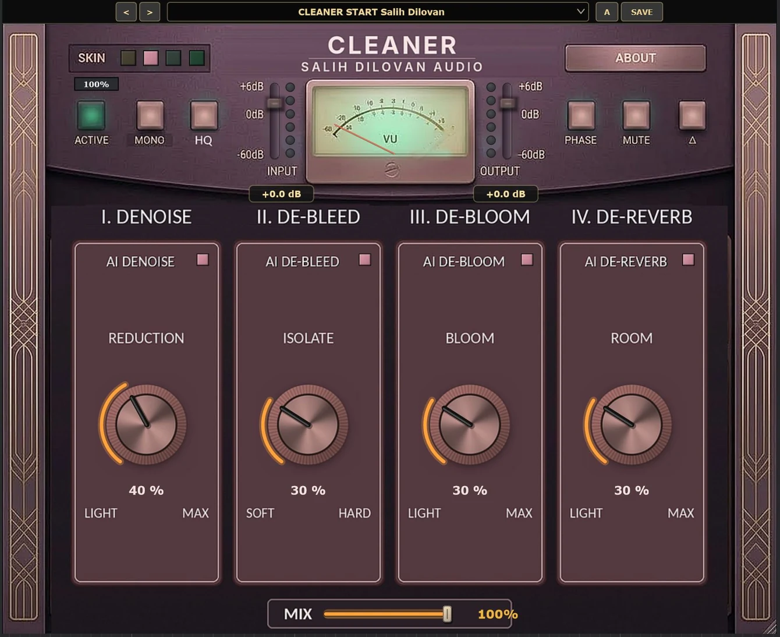Screen dimensions: 780x637
Task: Click the SOFT label under ISOLATE
Action: point(260,514)
